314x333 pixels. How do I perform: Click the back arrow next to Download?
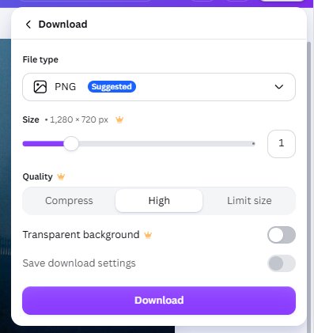(28, 25)
